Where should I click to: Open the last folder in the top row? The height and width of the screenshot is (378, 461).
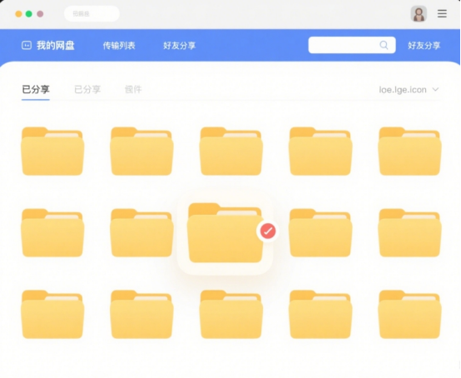point(409,152)
